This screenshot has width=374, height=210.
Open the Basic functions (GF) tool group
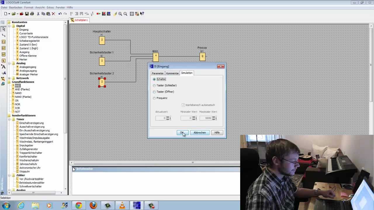4,48
